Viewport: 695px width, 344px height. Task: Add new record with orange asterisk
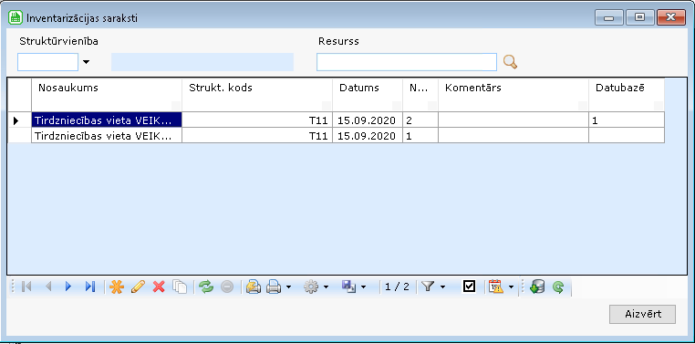click(x=117, y=287)
